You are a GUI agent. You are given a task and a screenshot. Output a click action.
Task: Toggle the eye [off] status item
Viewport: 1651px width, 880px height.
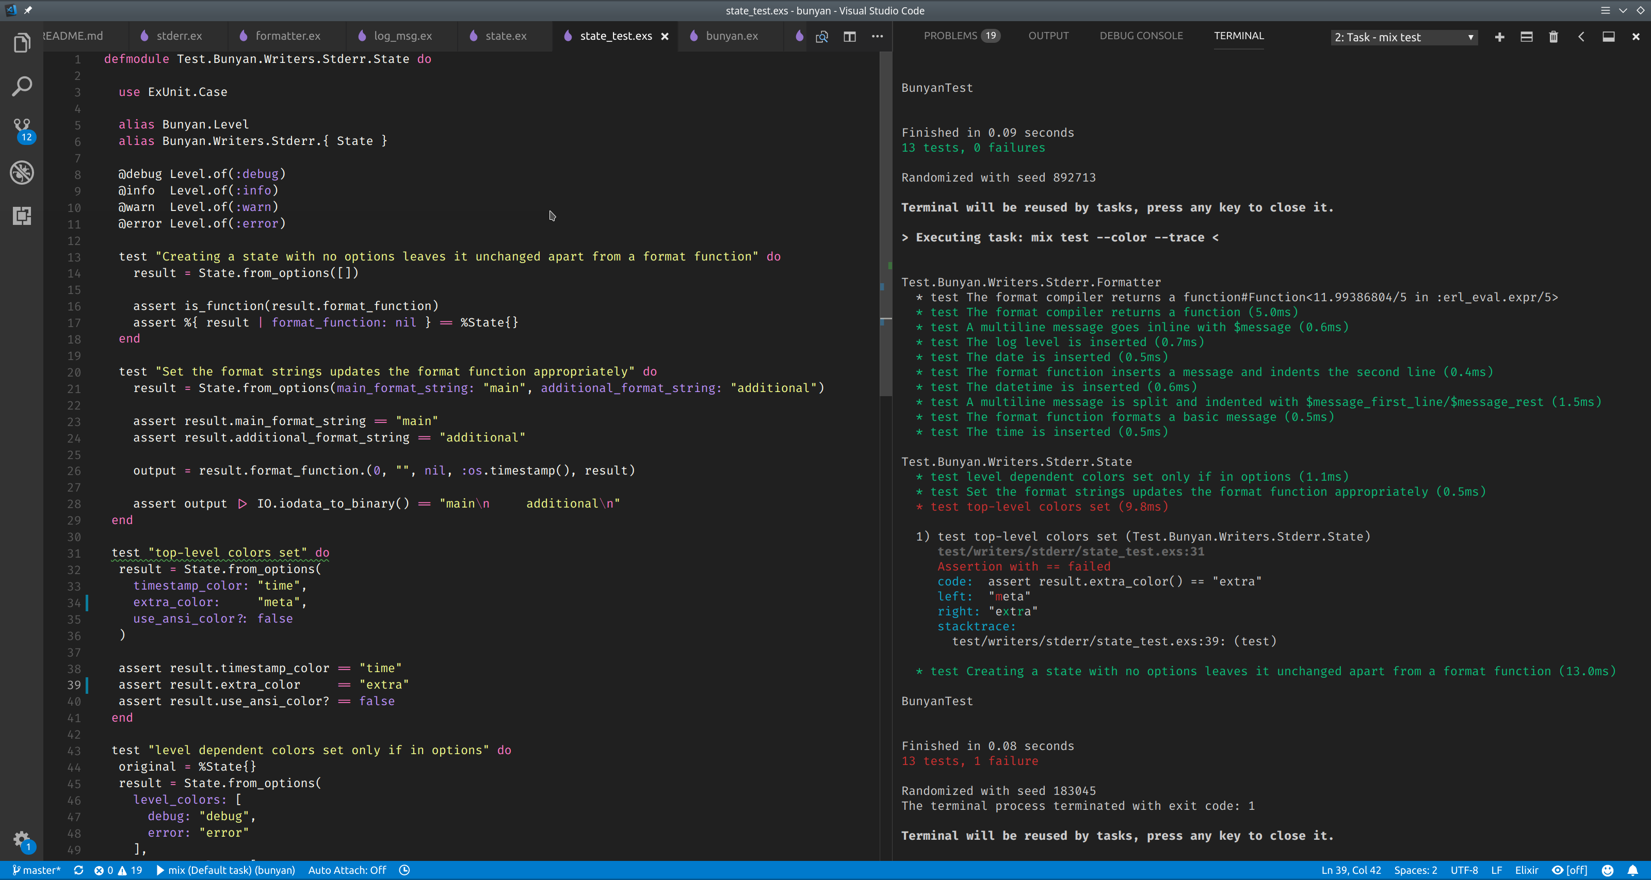1569,870
